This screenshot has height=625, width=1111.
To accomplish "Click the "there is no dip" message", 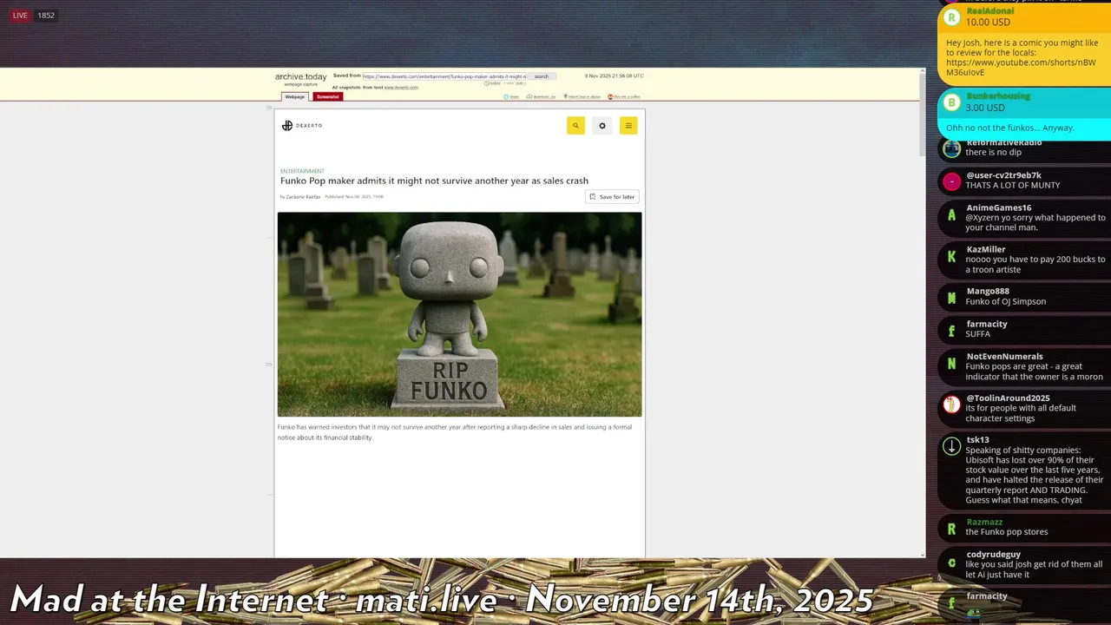I will pyautogui.click(x=994, y=153).
